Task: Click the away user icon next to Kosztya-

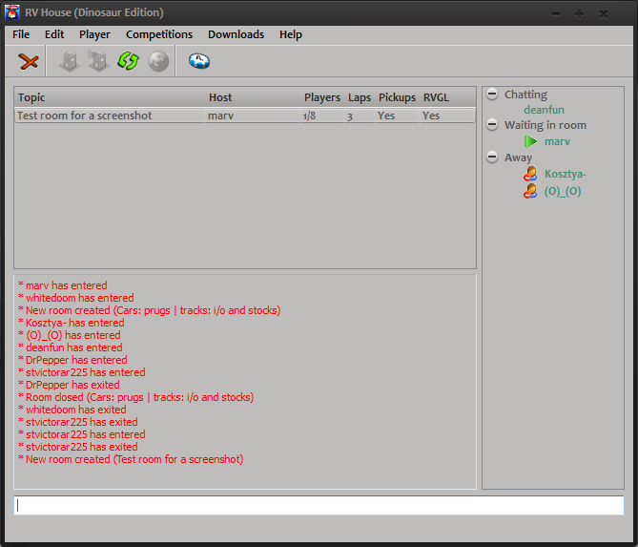Action: (x=530, y=174)
